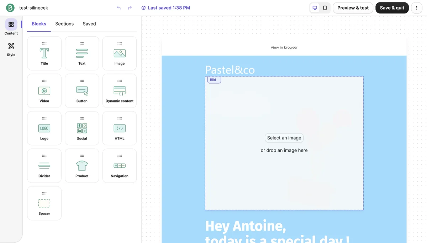Select the Navigation block

(x=120, y=166)
